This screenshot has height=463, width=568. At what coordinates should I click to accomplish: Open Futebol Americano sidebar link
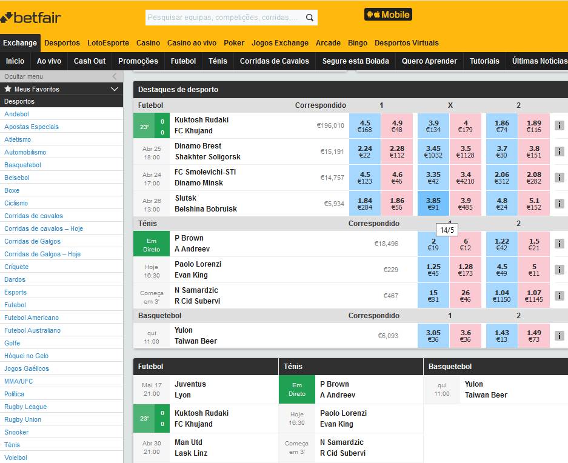(x=32, y=318)
